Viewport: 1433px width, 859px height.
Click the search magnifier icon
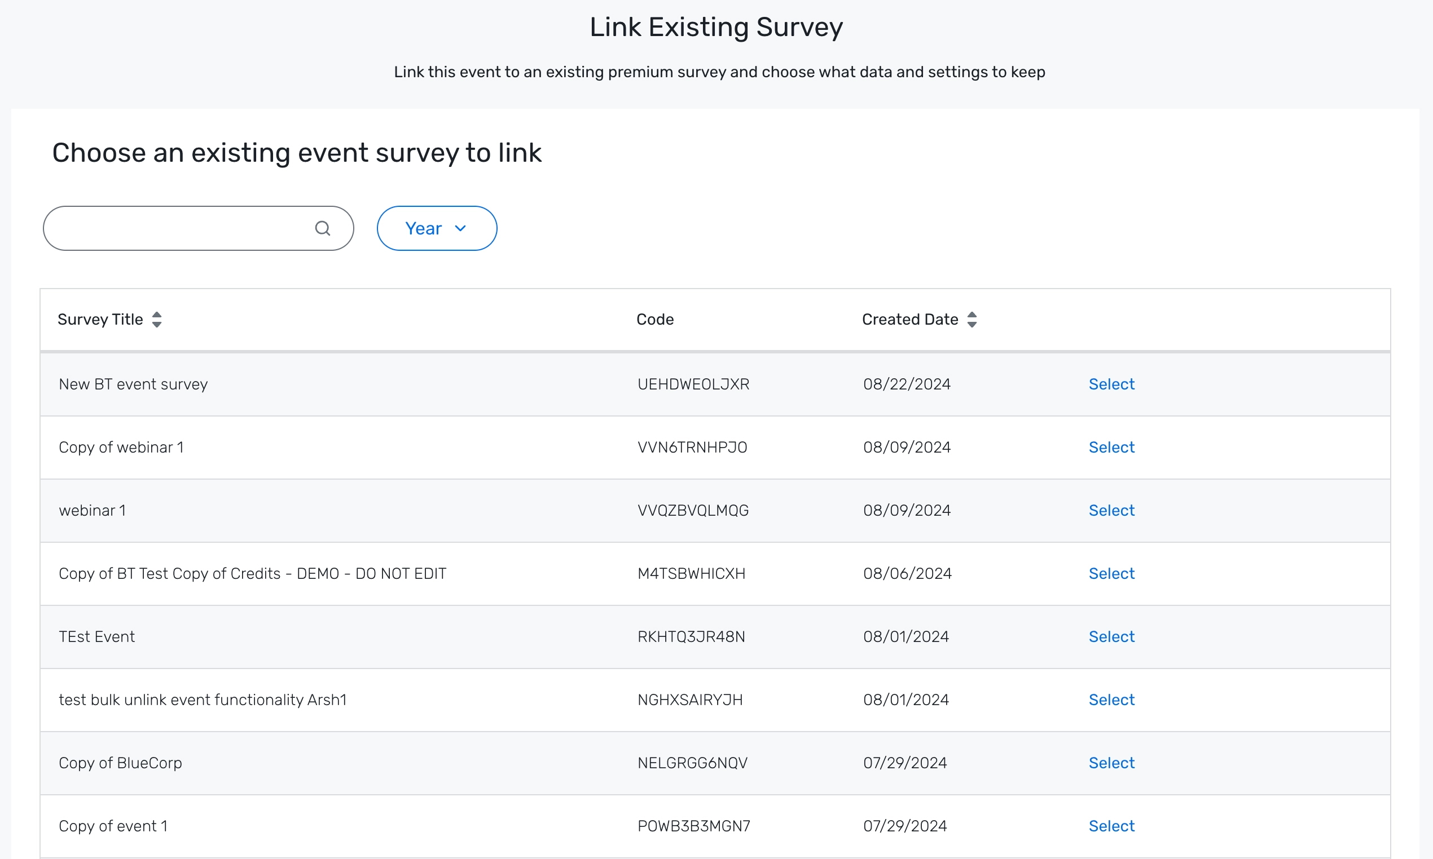coord(323,228)
